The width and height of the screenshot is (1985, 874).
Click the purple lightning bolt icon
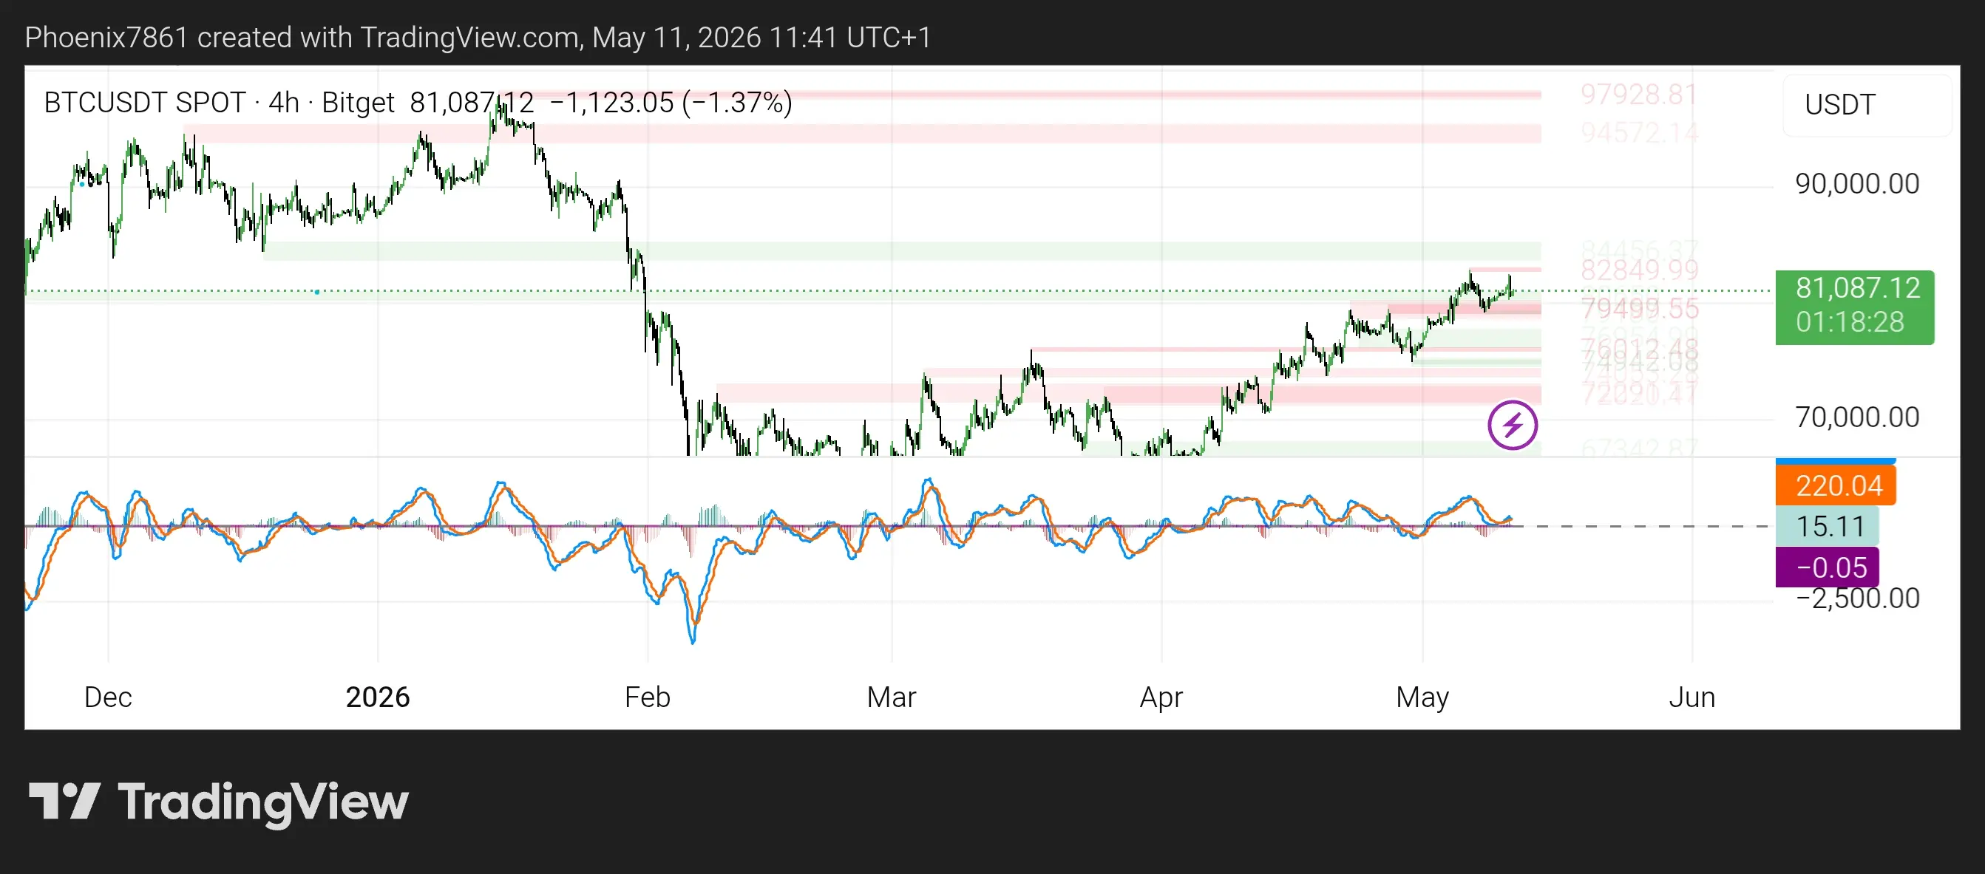pos(1512,424)
